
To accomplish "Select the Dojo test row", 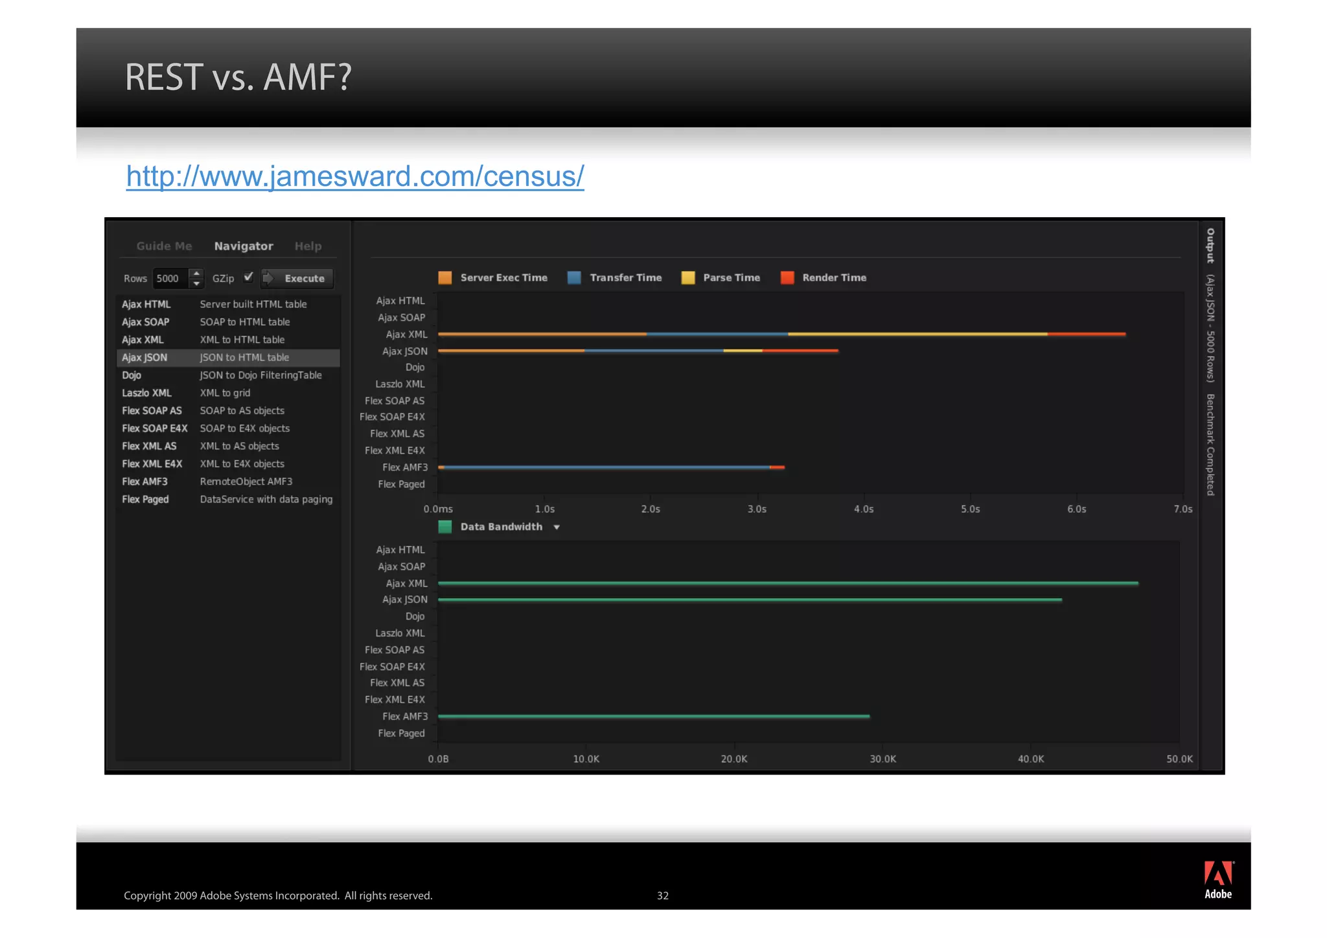I will pyautogui.click(x=228, y=375).
